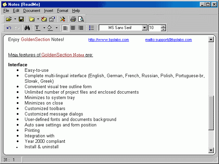Open the Document menu
The image size is (219, 164).
32,11
